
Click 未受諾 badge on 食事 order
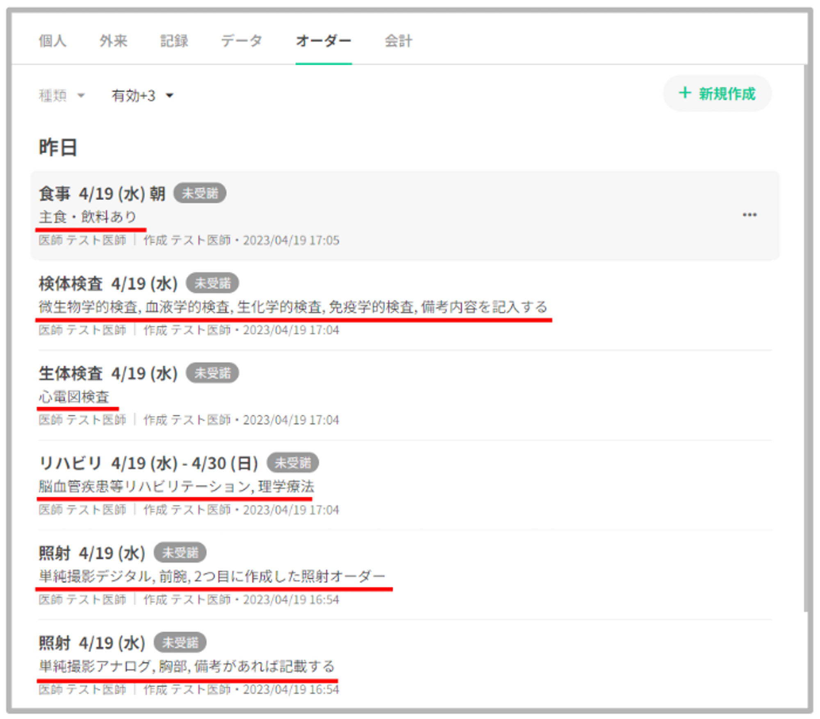click(200, 193)
